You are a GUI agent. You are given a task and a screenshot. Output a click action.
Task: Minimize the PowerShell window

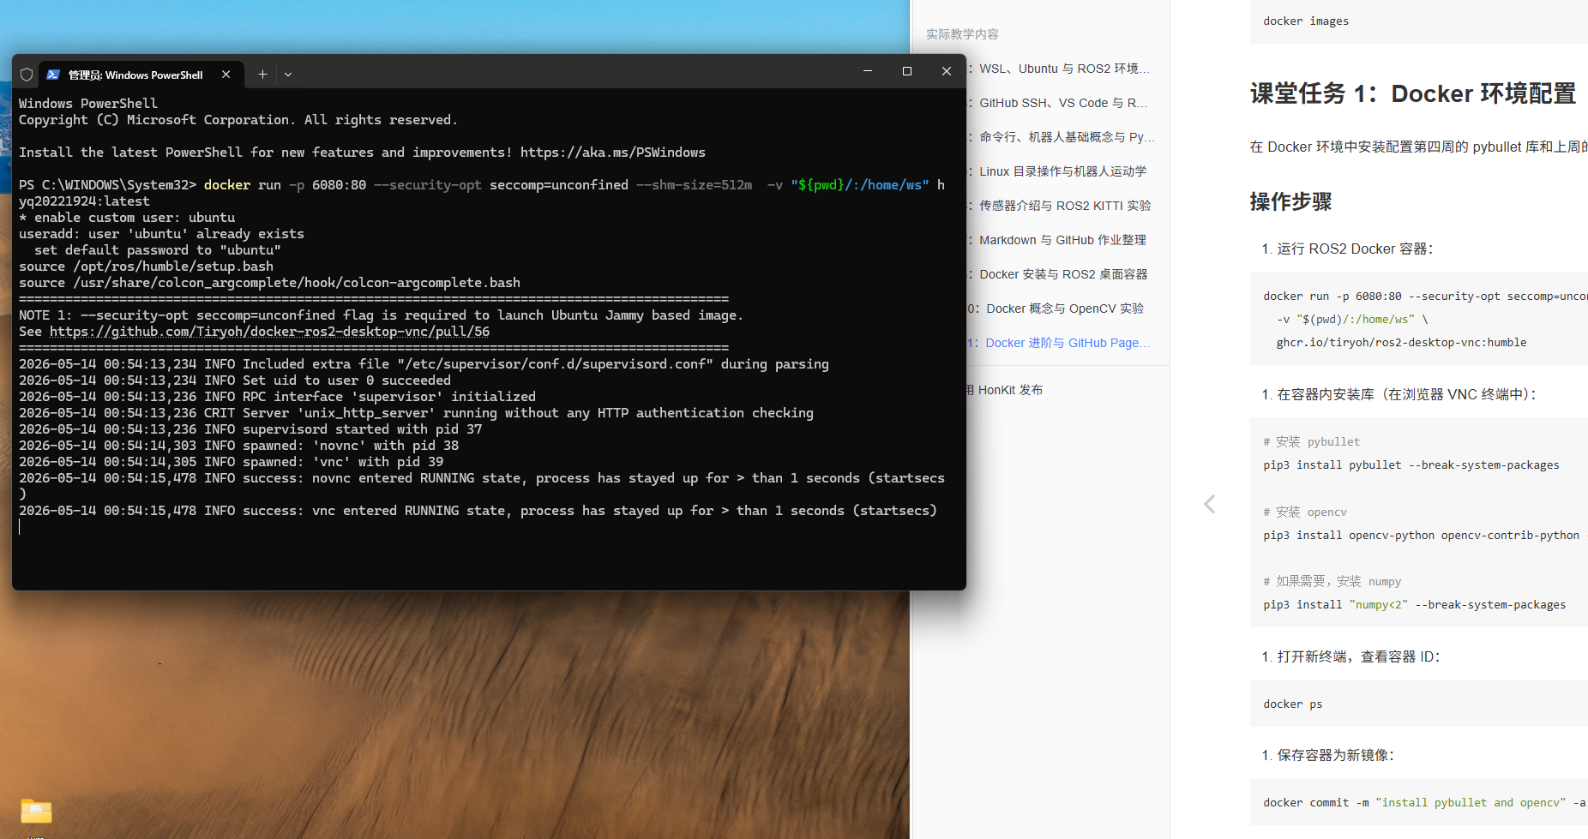pyautogui.click(x=868, y=71)
